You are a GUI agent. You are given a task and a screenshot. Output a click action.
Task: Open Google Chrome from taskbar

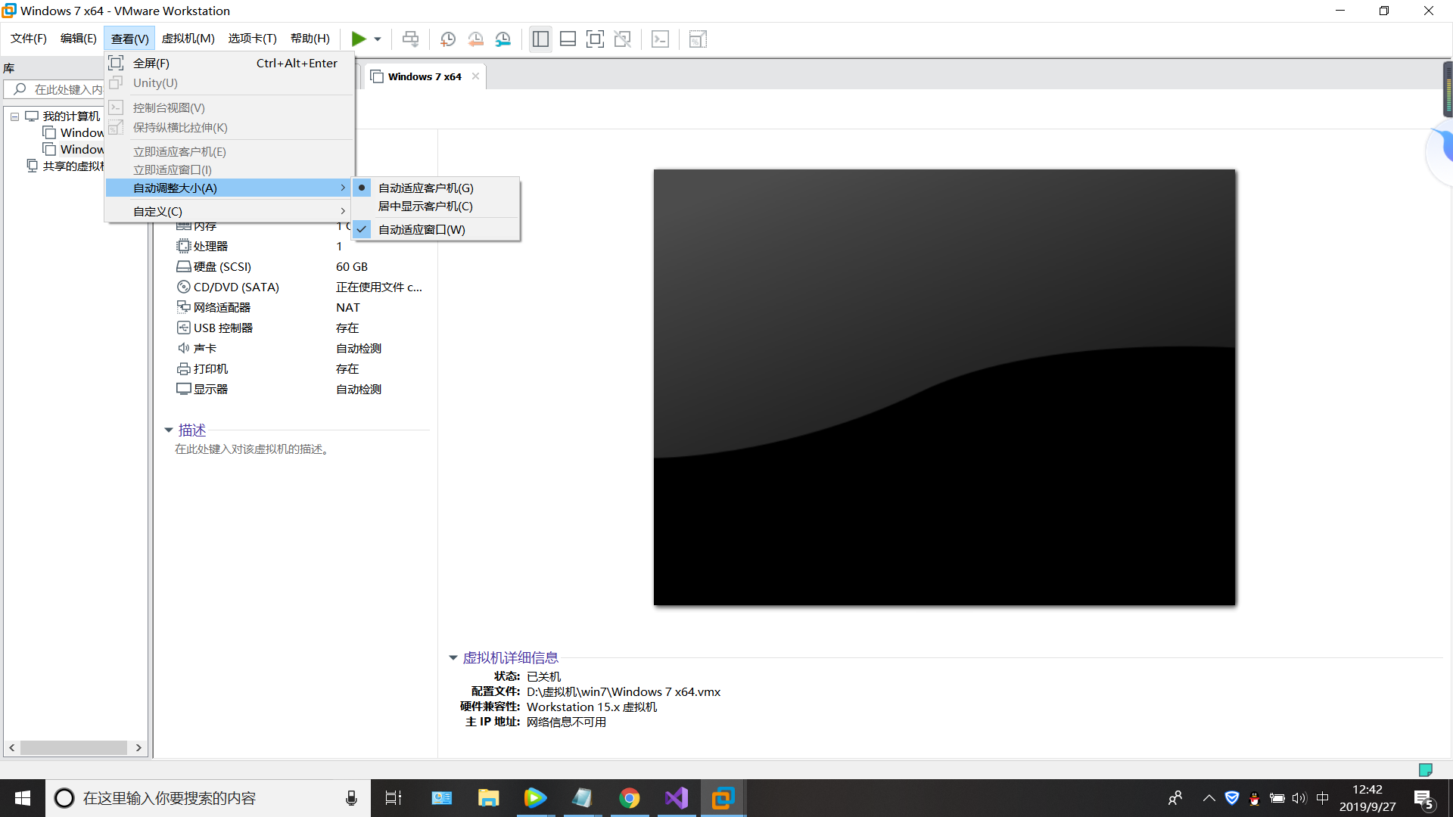[x=629, y=798]
